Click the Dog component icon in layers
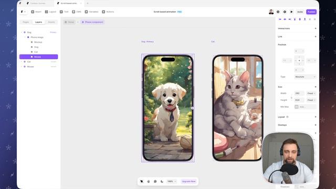Screen dimensions: 336x189 tap(25, 33)
